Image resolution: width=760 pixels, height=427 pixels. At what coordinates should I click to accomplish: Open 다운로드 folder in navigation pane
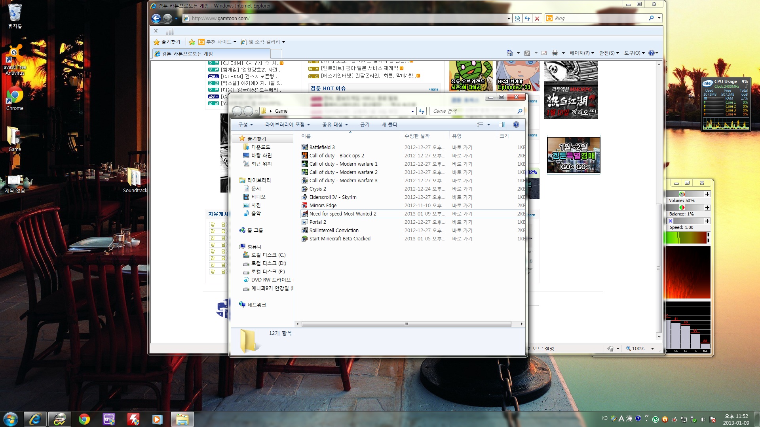(x=260, y=147)
